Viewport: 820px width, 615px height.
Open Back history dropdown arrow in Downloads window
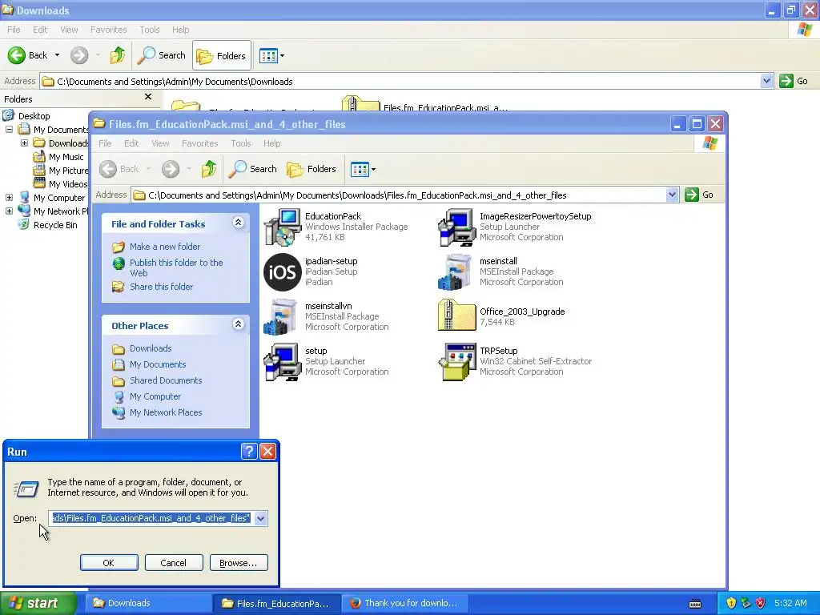pyautogui.click(x=57, y=55)
